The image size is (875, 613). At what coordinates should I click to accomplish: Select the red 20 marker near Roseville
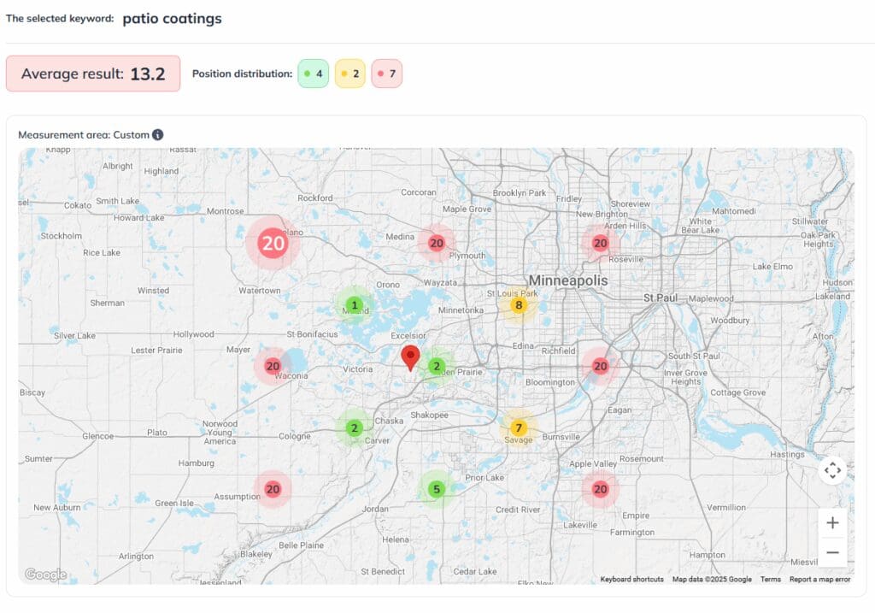tap(600, 243)
